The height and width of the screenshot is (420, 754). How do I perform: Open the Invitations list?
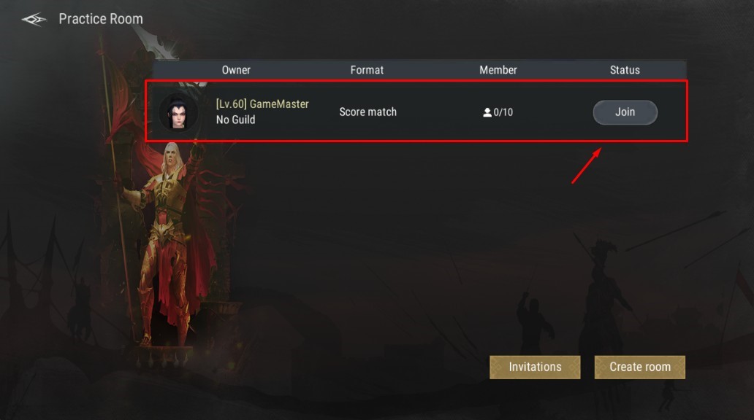(x=535, y=367)
